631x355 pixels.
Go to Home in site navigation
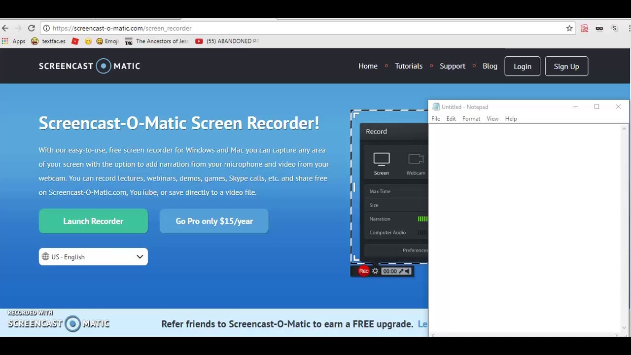point(368,66)
